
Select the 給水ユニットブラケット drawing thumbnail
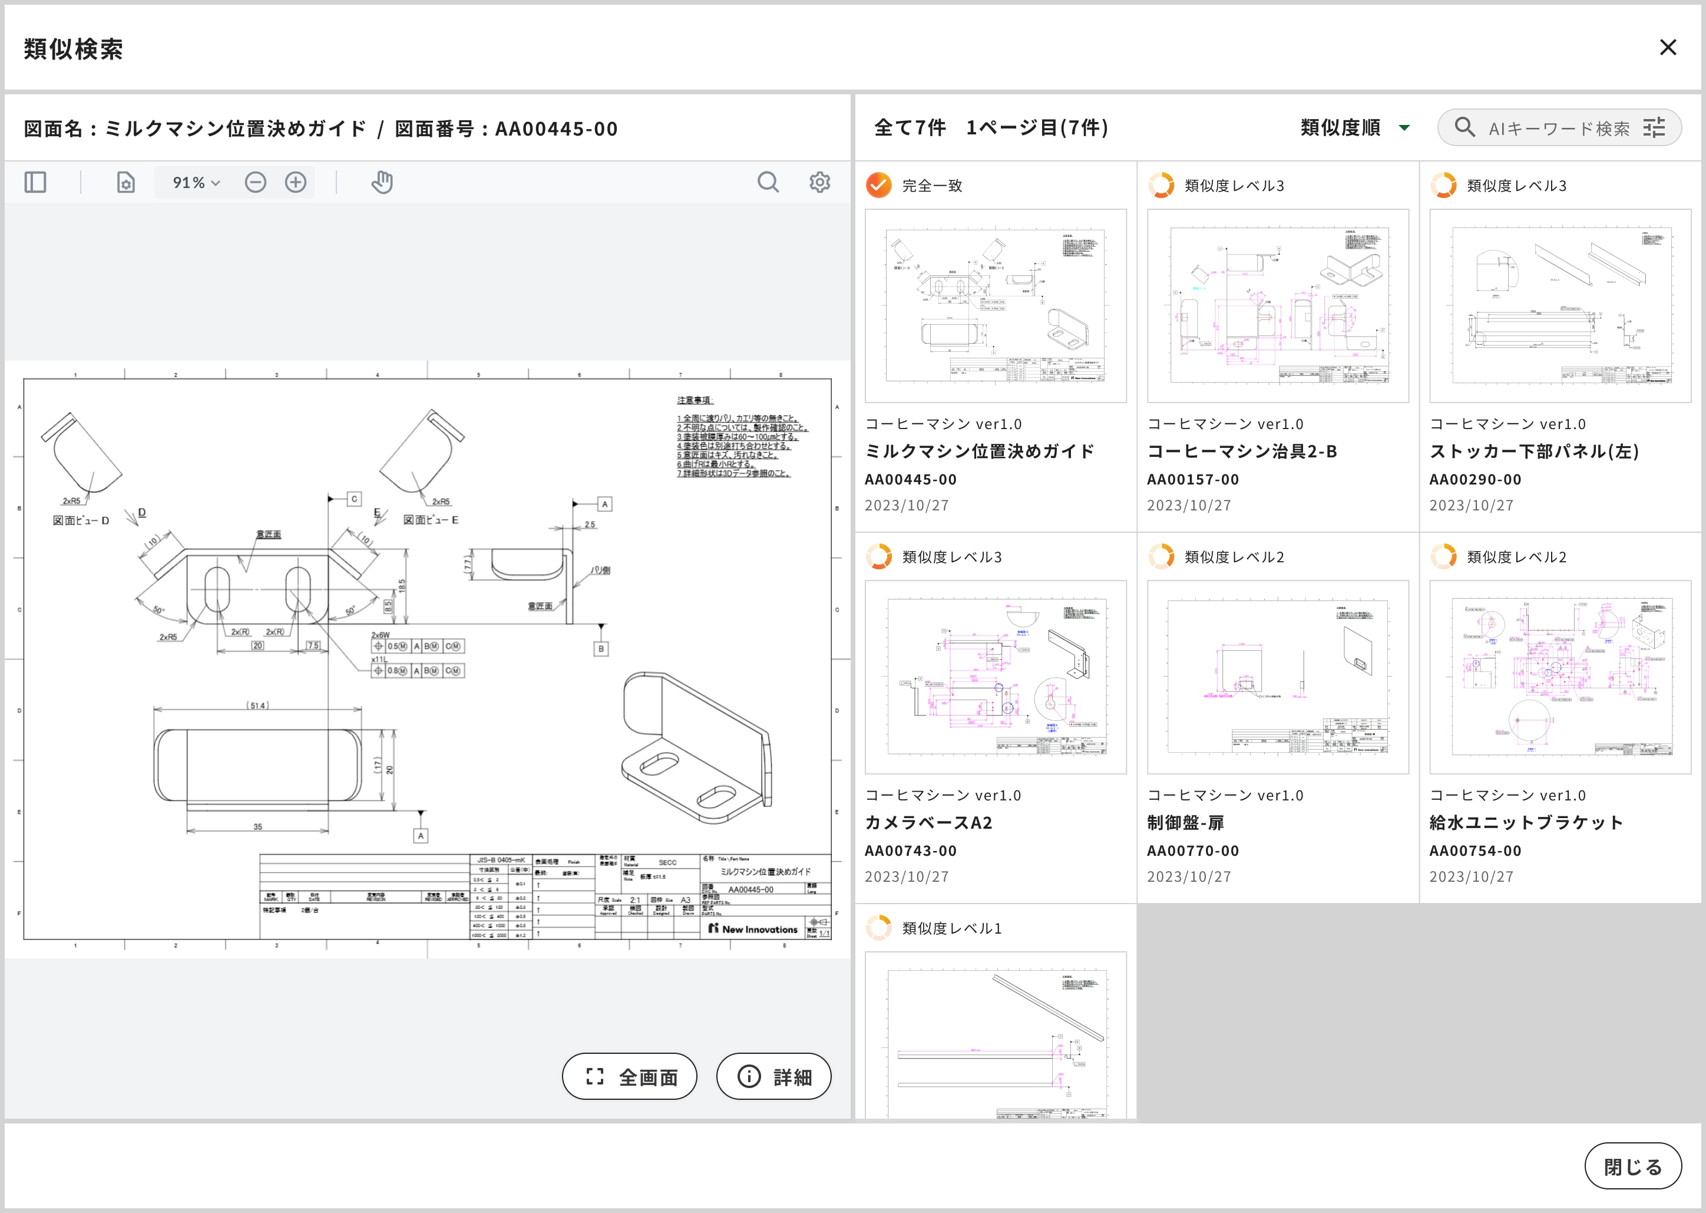(x=1560, y=677)
